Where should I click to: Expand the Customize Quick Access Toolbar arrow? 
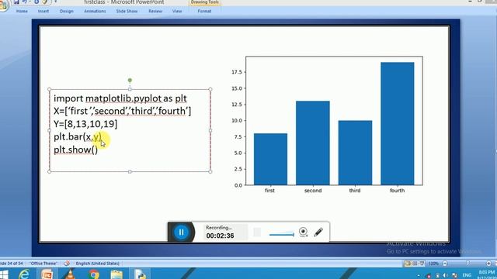56,2
